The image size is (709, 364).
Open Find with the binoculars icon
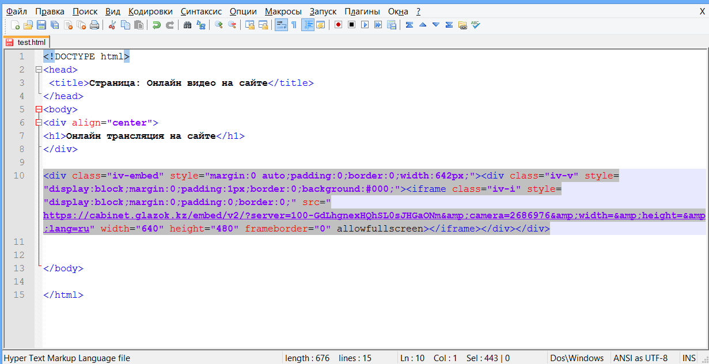tap(187, 25)
